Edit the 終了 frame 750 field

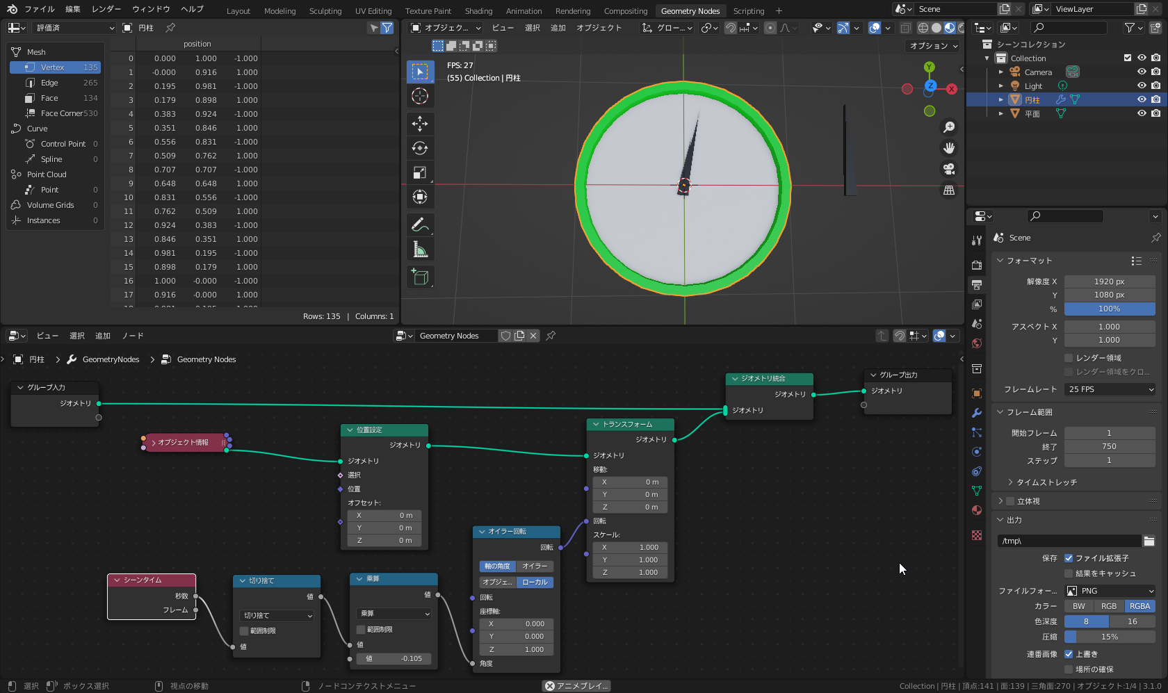[x=1110, y=447]
